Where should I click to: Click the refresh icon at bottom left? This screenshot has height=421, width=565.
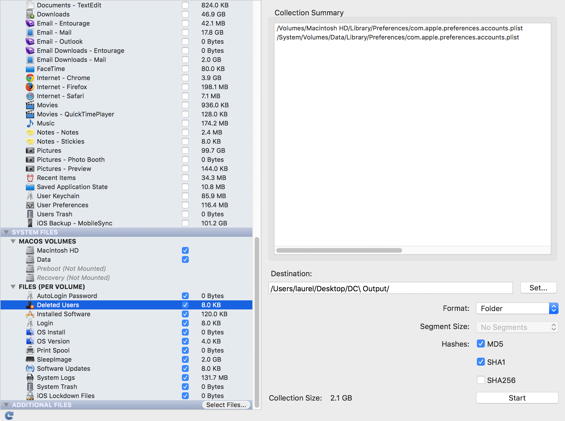point(9,415)
